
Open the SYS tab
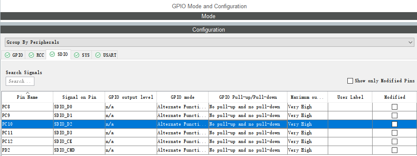pos(81,55)
